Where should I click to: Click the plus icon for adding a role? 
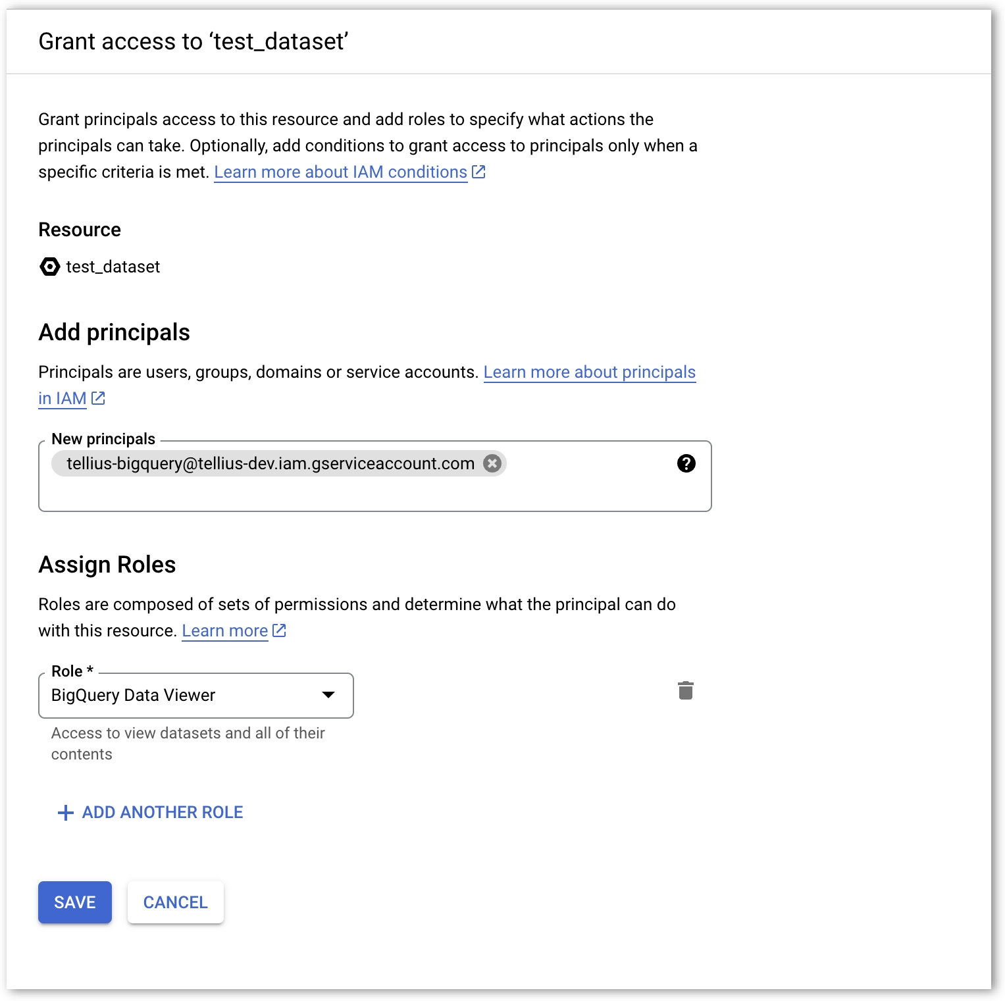pos(65,813)
